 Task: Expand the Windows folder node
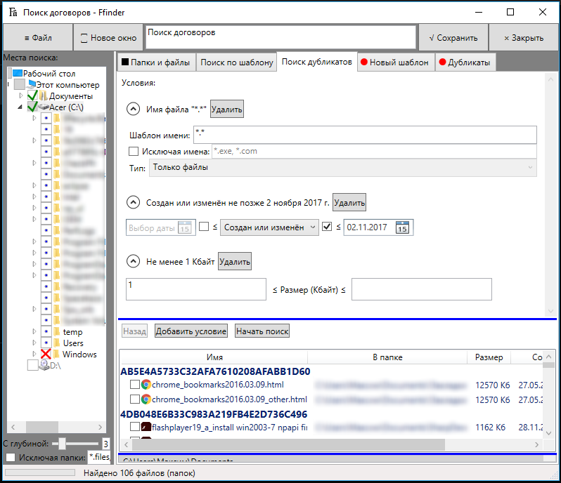point(34,354)
